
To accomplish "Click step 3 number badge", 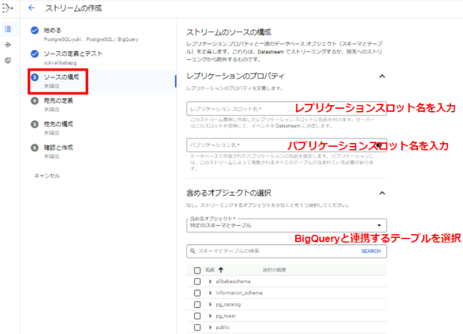I will coord(34,77).
